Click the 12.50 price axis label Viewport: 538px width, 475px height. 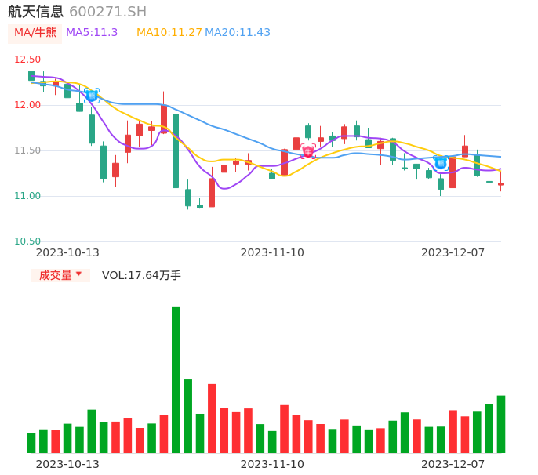27,60
